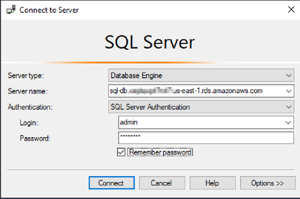The width and height of the screenshot is (300, 199).
Task: Click the Server name label
Action: [x=27, y=91]
